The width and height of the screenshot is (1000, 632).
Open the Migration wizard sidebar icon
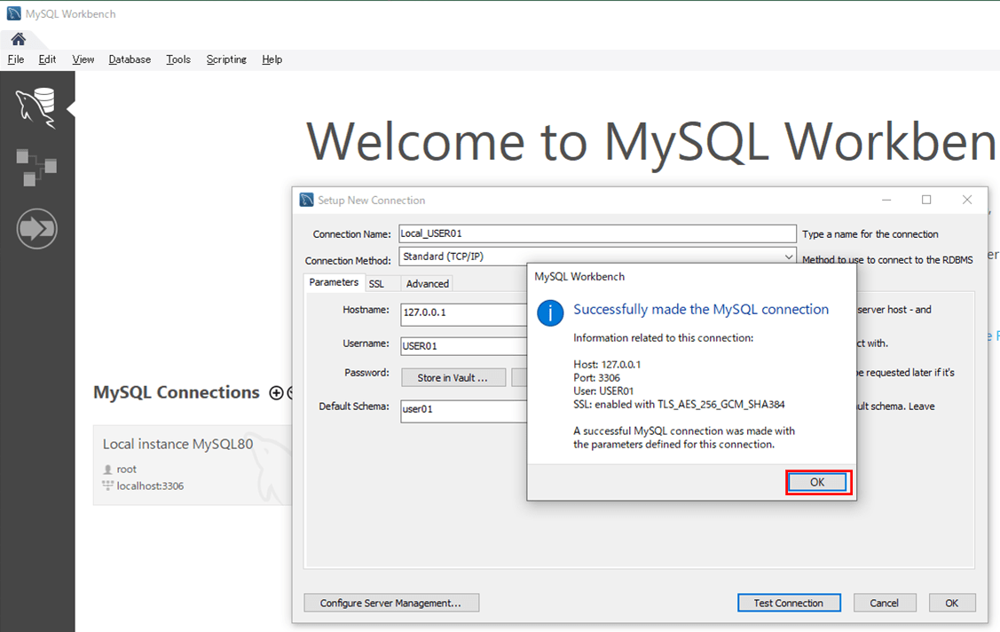[x=36, y=229]
